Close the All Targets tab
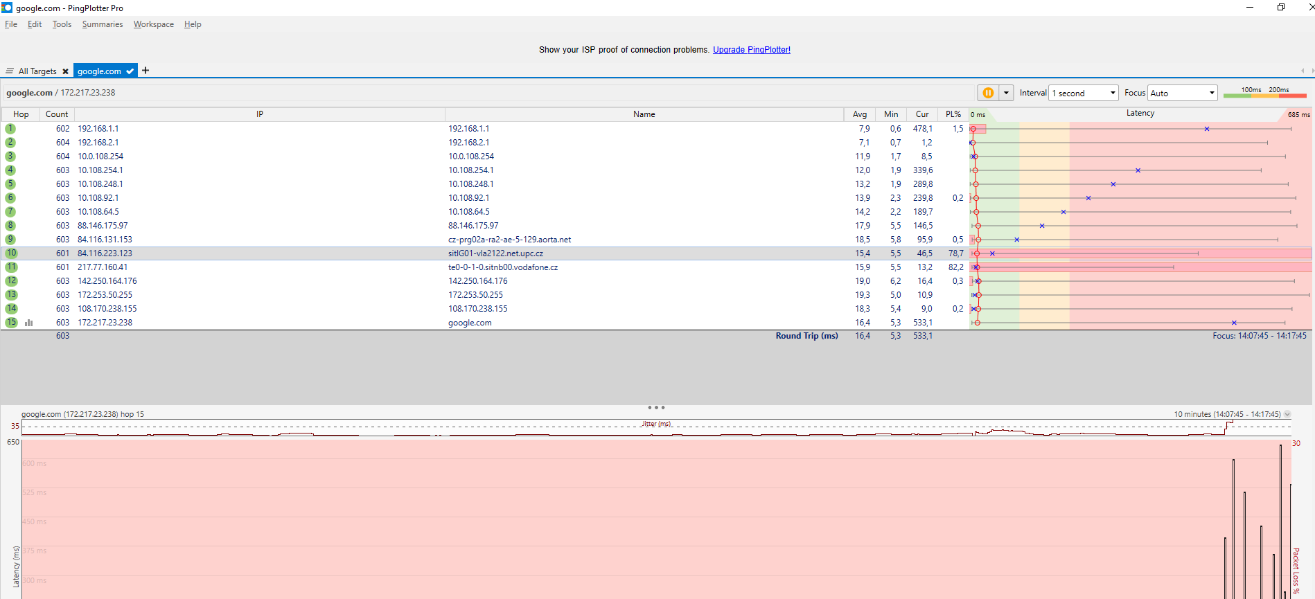The width and height of the screenshot is (1315, 599). [66, 71]
